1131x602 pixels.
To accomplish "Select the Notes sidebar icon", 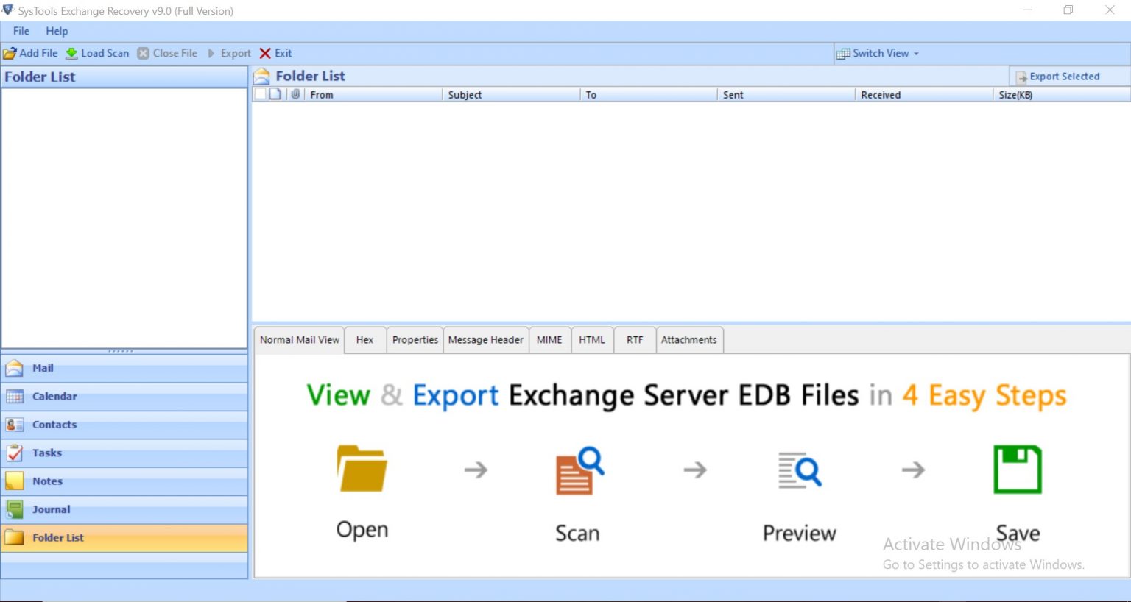I will pyautogui.click(x=15, y=481).
